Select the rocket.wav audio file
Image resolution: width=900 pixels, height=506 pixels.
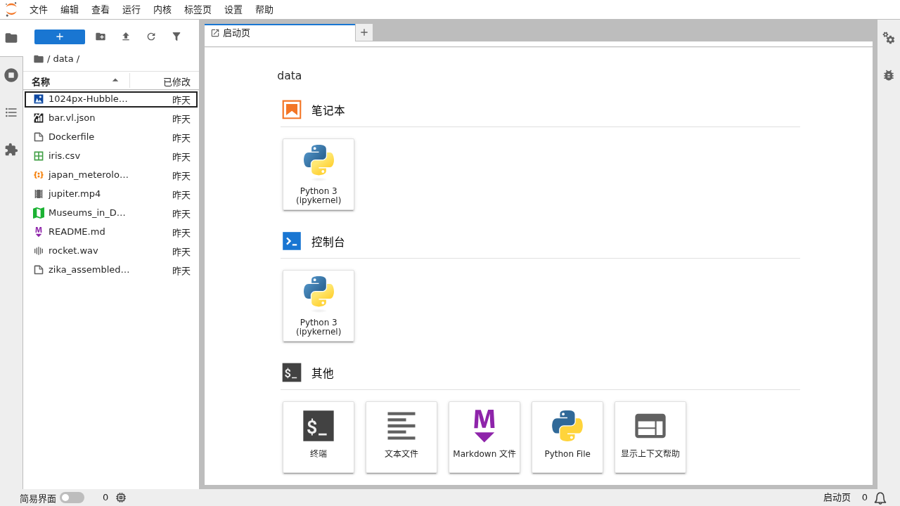coord(111,251)
